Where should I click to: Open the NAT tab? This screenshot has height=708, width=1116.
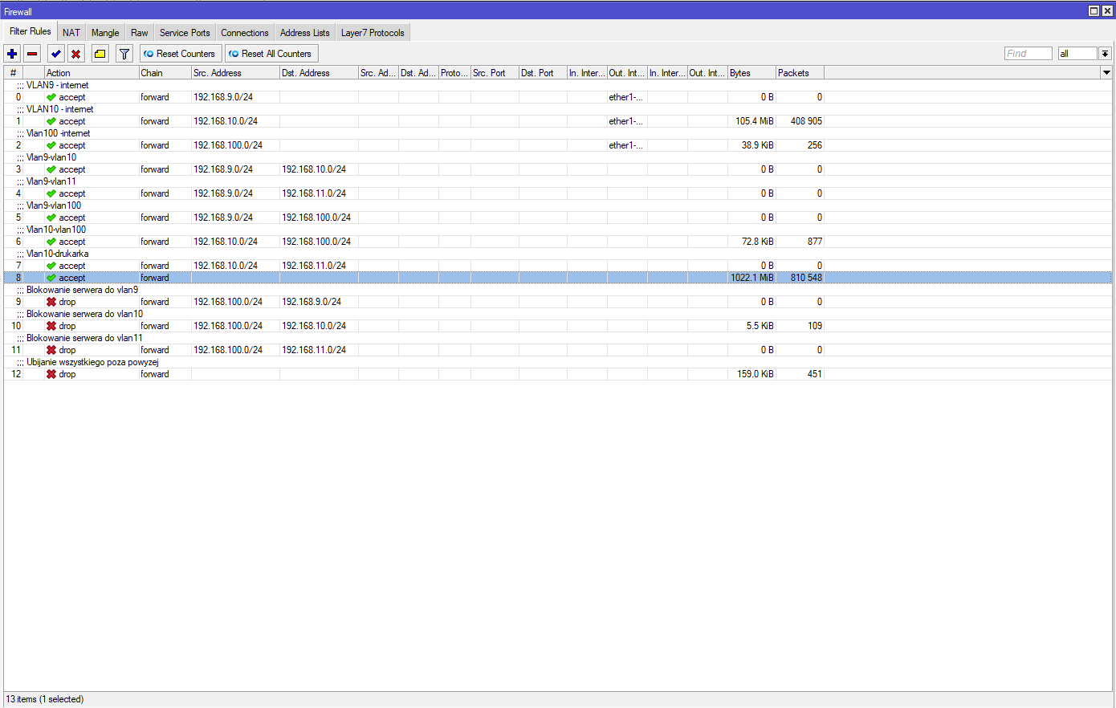click(71, 33)
